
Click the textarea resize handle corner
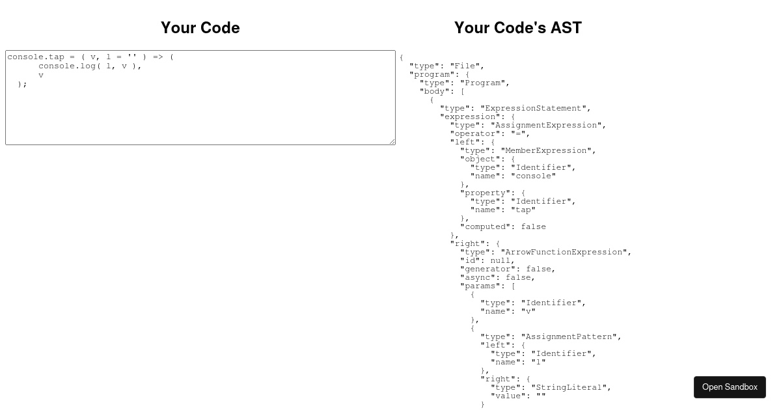(x=392, y=141)
